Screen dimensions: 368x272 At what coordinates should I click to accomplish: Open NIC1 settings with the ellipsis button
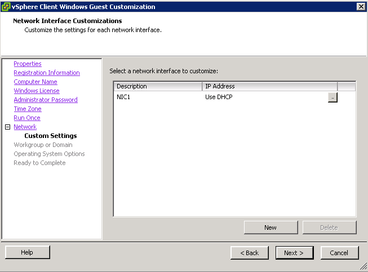[332, 97]
